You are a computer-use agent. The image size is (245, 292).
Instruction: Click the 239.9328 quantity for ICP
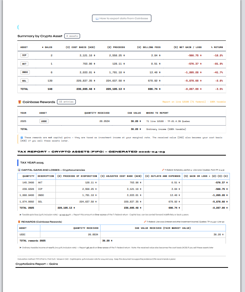(x=28, y=189)
